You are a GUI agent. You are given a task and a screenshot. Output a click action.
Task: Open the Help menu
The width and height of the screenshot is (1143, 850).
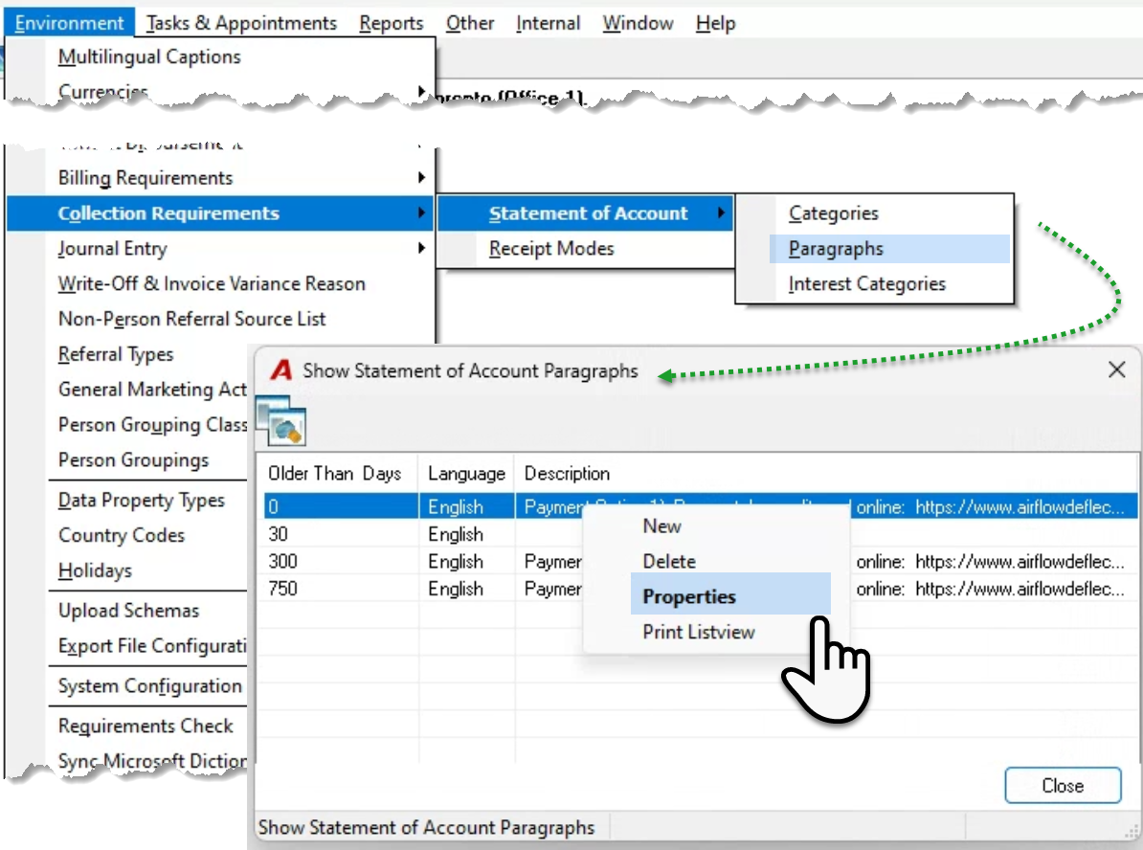716,23
